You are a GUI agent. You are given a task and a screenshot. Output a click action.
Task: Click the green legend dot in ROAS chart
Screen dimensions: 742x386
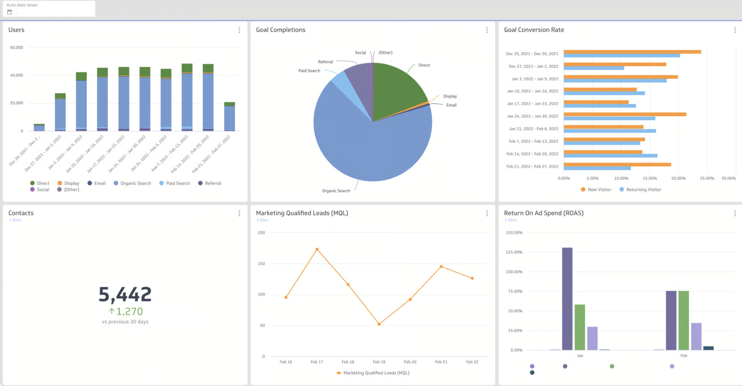pyautogui.click(x=612, y=366)
